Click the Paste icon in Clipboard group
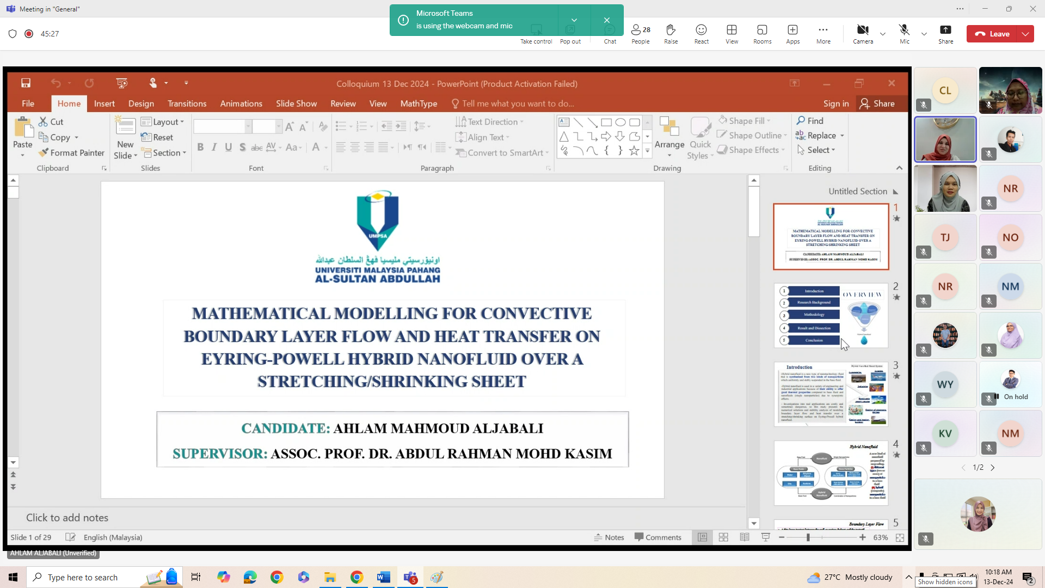 tap(23, 128)
